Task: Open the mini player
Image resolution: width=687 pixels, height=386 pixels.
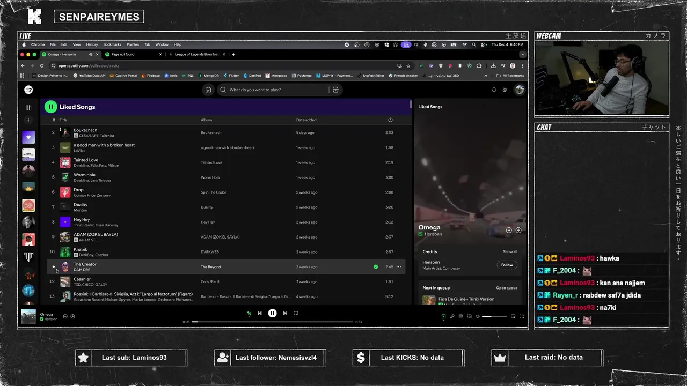Action: click(x=513, y=316)
